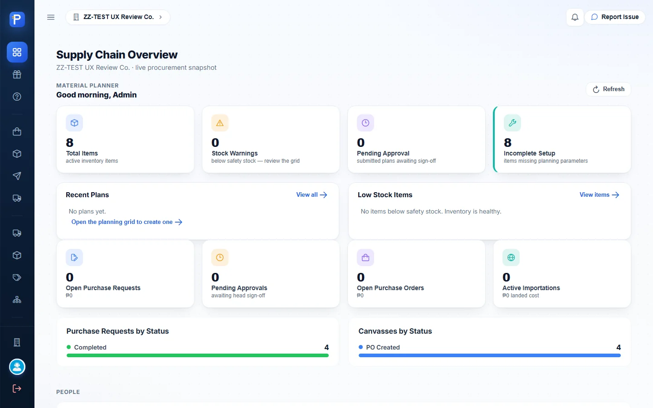Viewport: 653px width, 408px height.
Task: Select the Pending Approvals card
Action: pos(271,274)
